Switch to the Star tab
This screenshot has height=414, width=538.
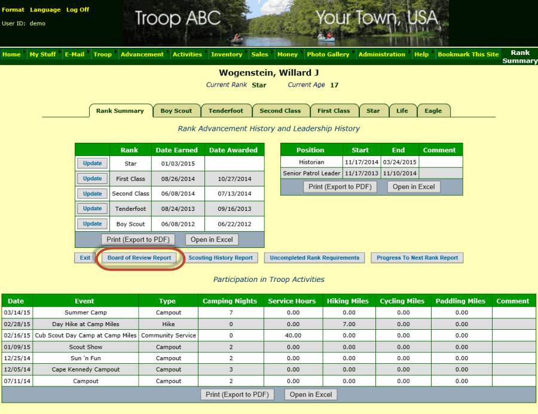point(373,111)
